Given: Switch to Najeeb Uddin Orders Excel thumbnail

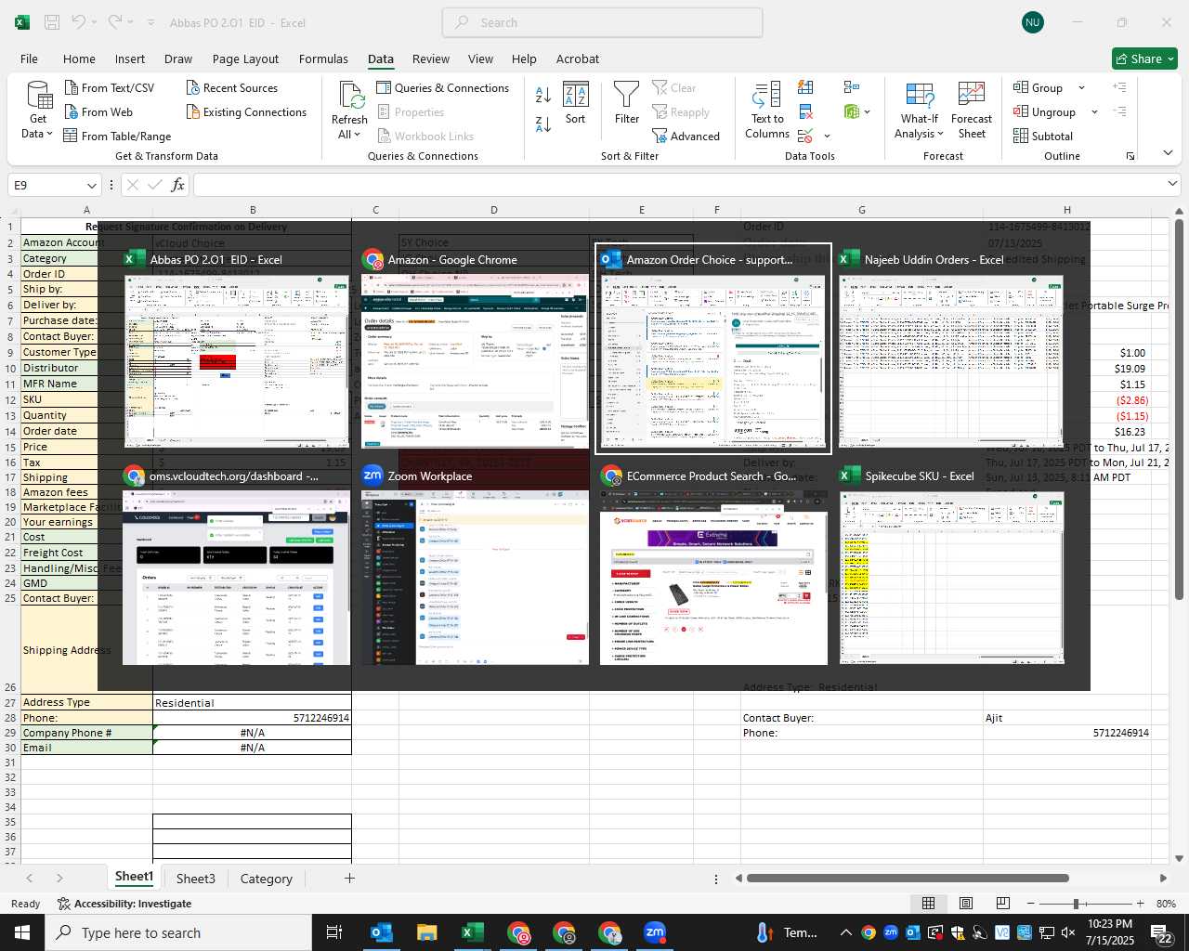Looking at the screenshot, I should click(951, 350).
